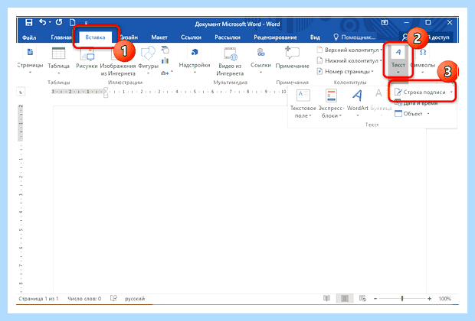Switch to the Вид tab

[315, 37]
